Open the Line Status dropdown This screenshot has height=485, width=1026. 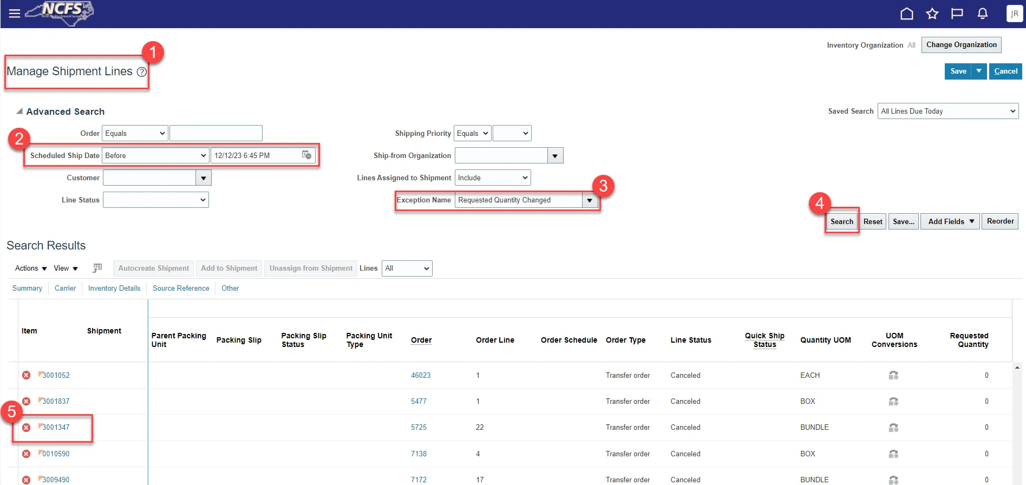156,200
